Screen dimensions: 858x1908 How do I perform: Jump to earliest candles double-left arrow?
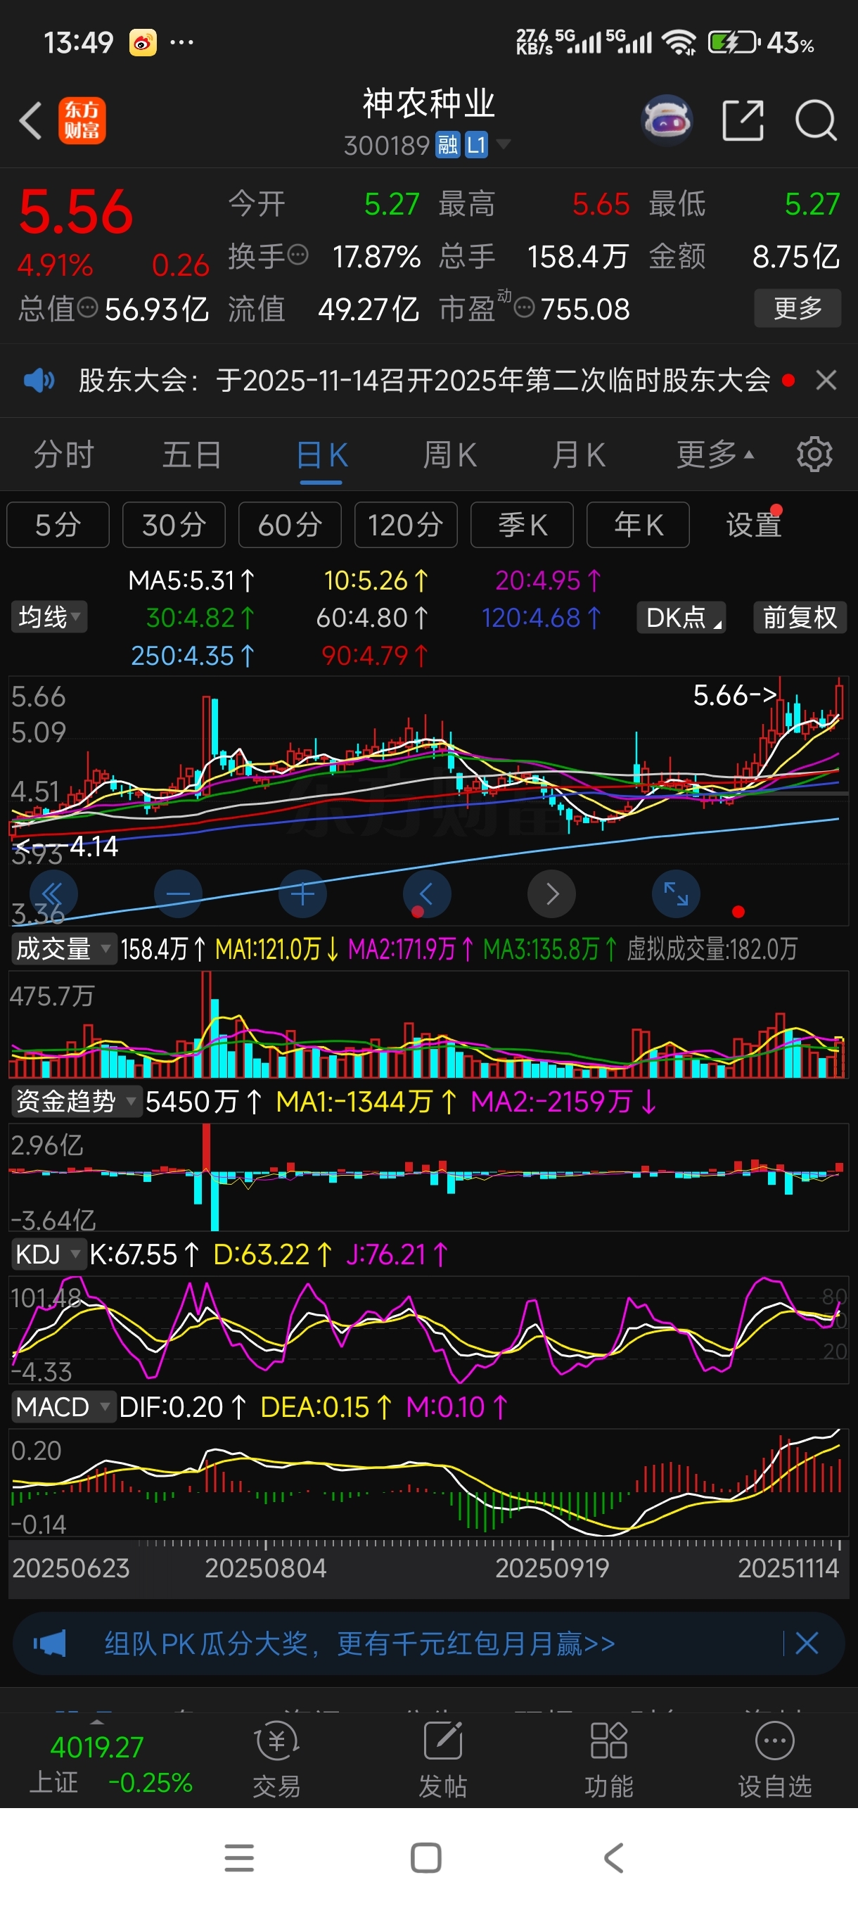click(53, 894)
